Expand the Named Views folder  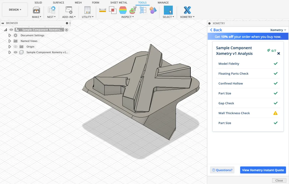(x=10, y=41)
